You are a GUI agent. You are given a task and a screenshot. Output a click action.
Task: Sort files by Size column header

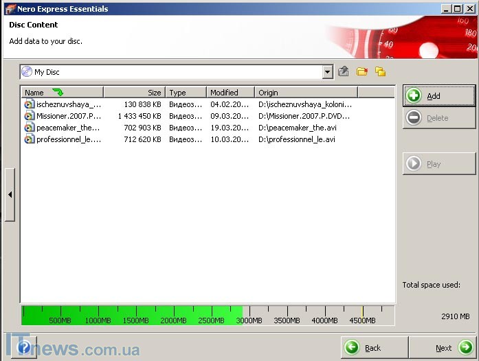point(134,93)
